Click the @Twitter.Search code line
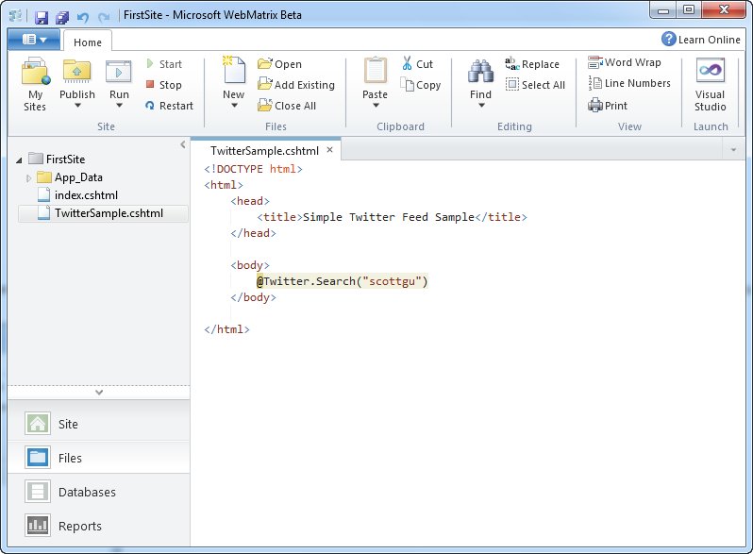Image resolution: width=753 pixels, height=554 pixels. click(x=342, y=281)
